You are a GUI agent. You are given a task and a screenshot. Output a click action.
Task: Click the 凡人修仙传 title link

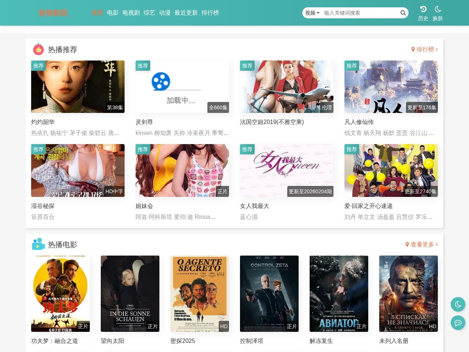[359, 122]
